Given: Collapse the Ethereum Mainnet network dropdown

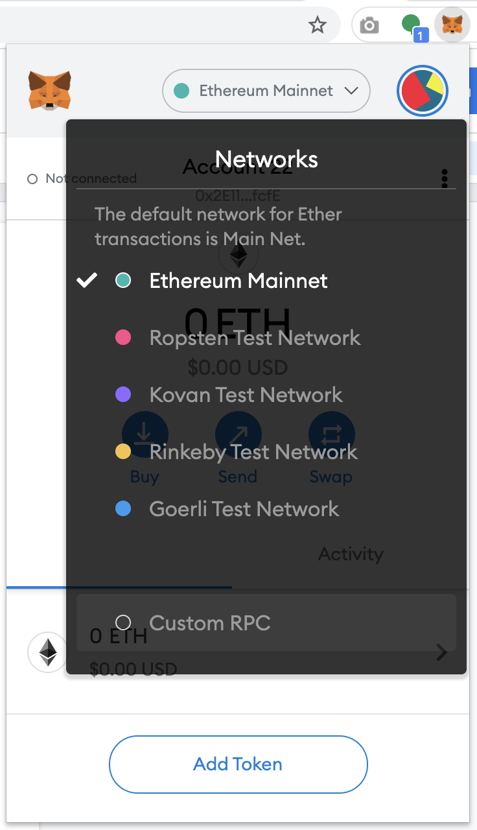Looking at the screenshot, I should (x=266, y=91).
